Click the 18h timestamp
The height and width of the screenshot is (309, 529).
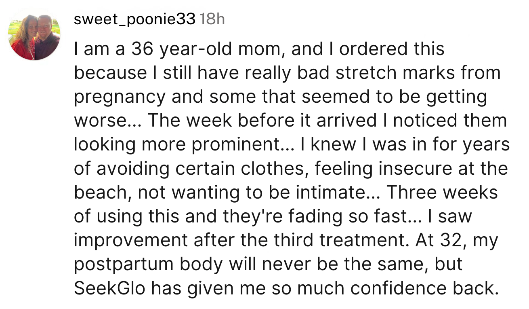(x=212, y=19)
